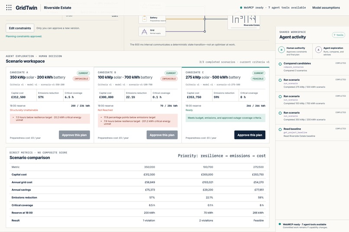The image size is (349, 232).
Task: Click 'Structurally Unattainable' status text
Action: click(24, 110)
